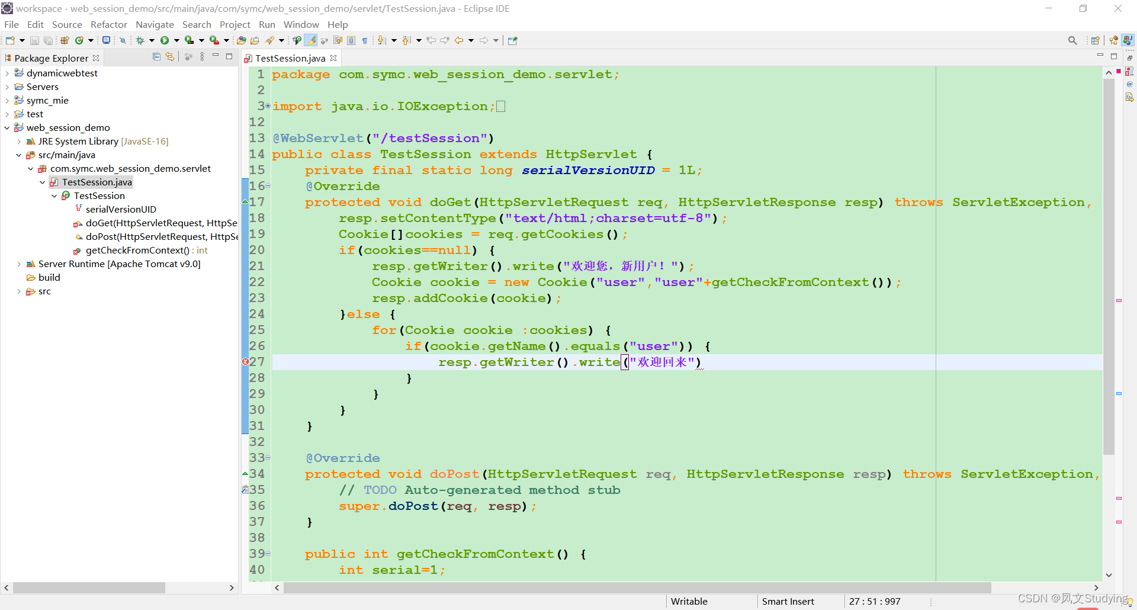Viewport: 1137px width, 610px height.
Task: Click the Declaration view icon in right trim
Action: coord(1130,97)
